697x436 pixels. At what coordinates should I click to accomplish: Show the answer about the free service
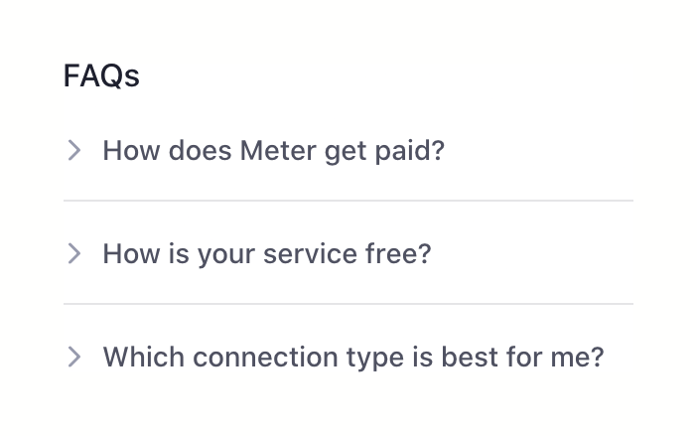[267, 254]
